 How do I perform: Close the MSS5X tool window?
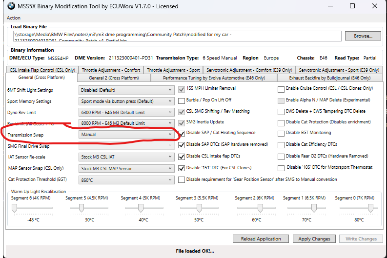point(375,6)
